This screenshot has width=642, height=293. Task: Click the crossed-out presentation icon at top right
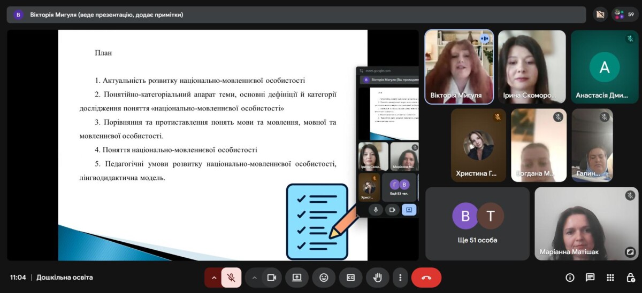point(600,14)
